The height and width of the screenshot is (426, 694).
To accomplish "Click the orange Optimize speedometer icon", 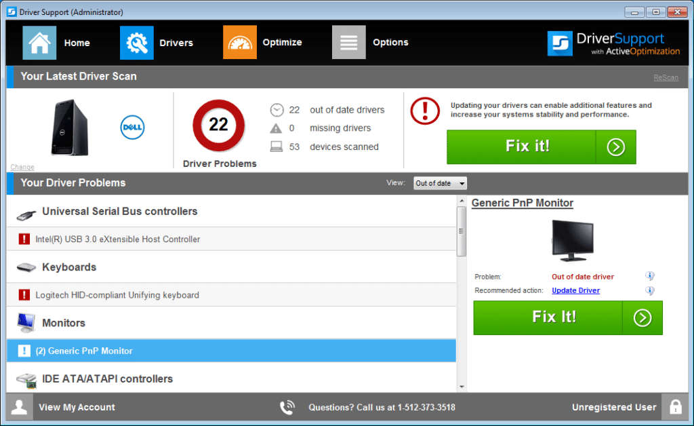I will click(x=240, y=43).
